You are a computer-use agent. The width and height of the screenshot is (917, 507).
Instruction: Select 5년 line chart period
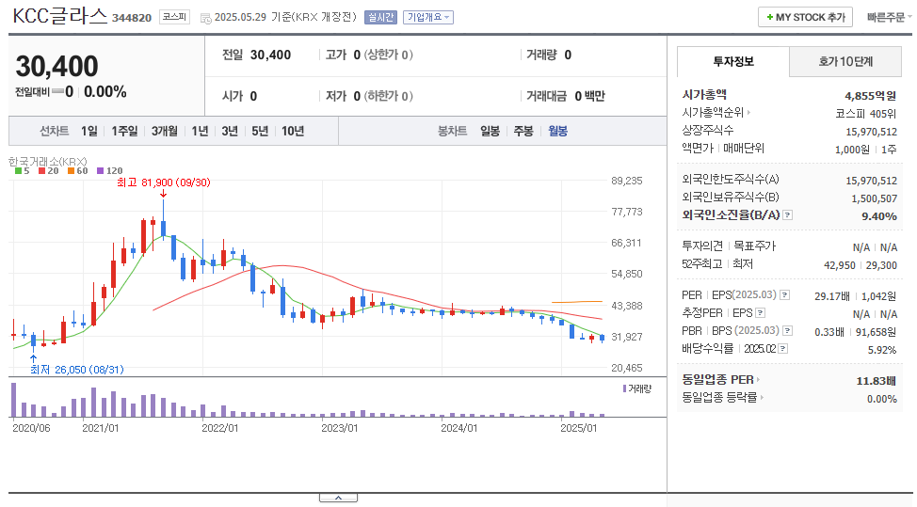(x=260, y=131)
